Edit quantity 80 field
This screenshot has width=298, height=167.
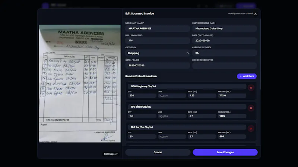click(142, 137)
